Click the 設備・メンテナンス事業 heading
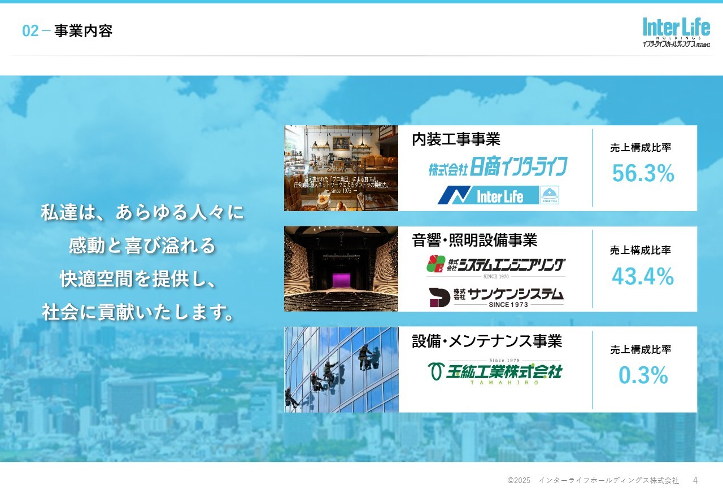Viewport: 723px width, 500px height. [487, 341]
